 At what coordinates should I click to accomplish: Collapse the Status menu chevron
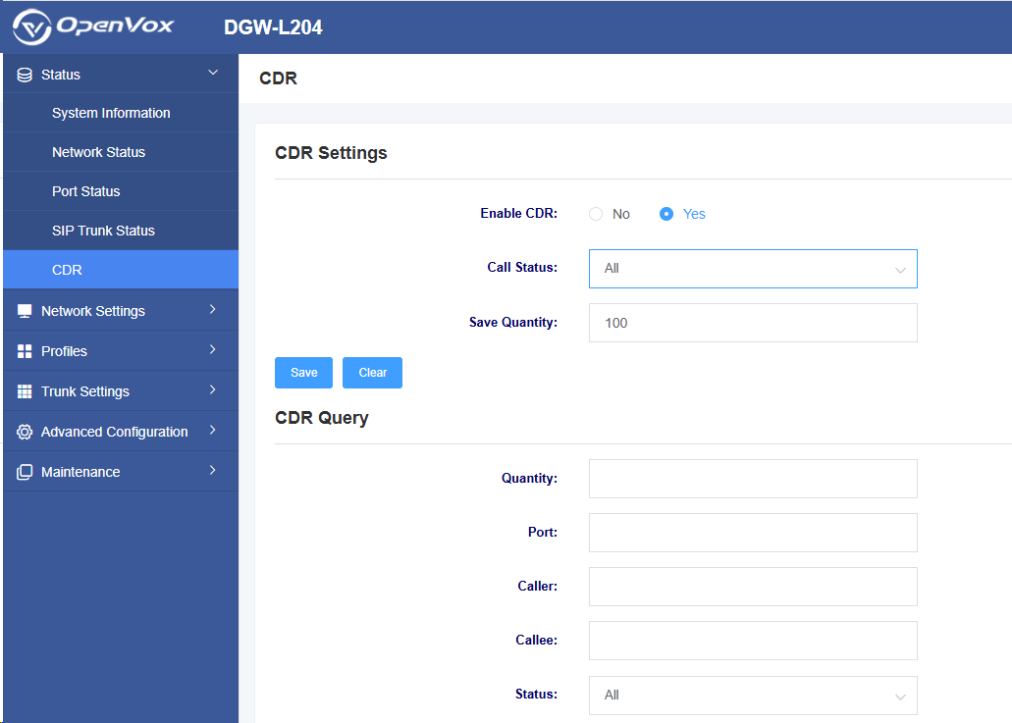[213, 73]
